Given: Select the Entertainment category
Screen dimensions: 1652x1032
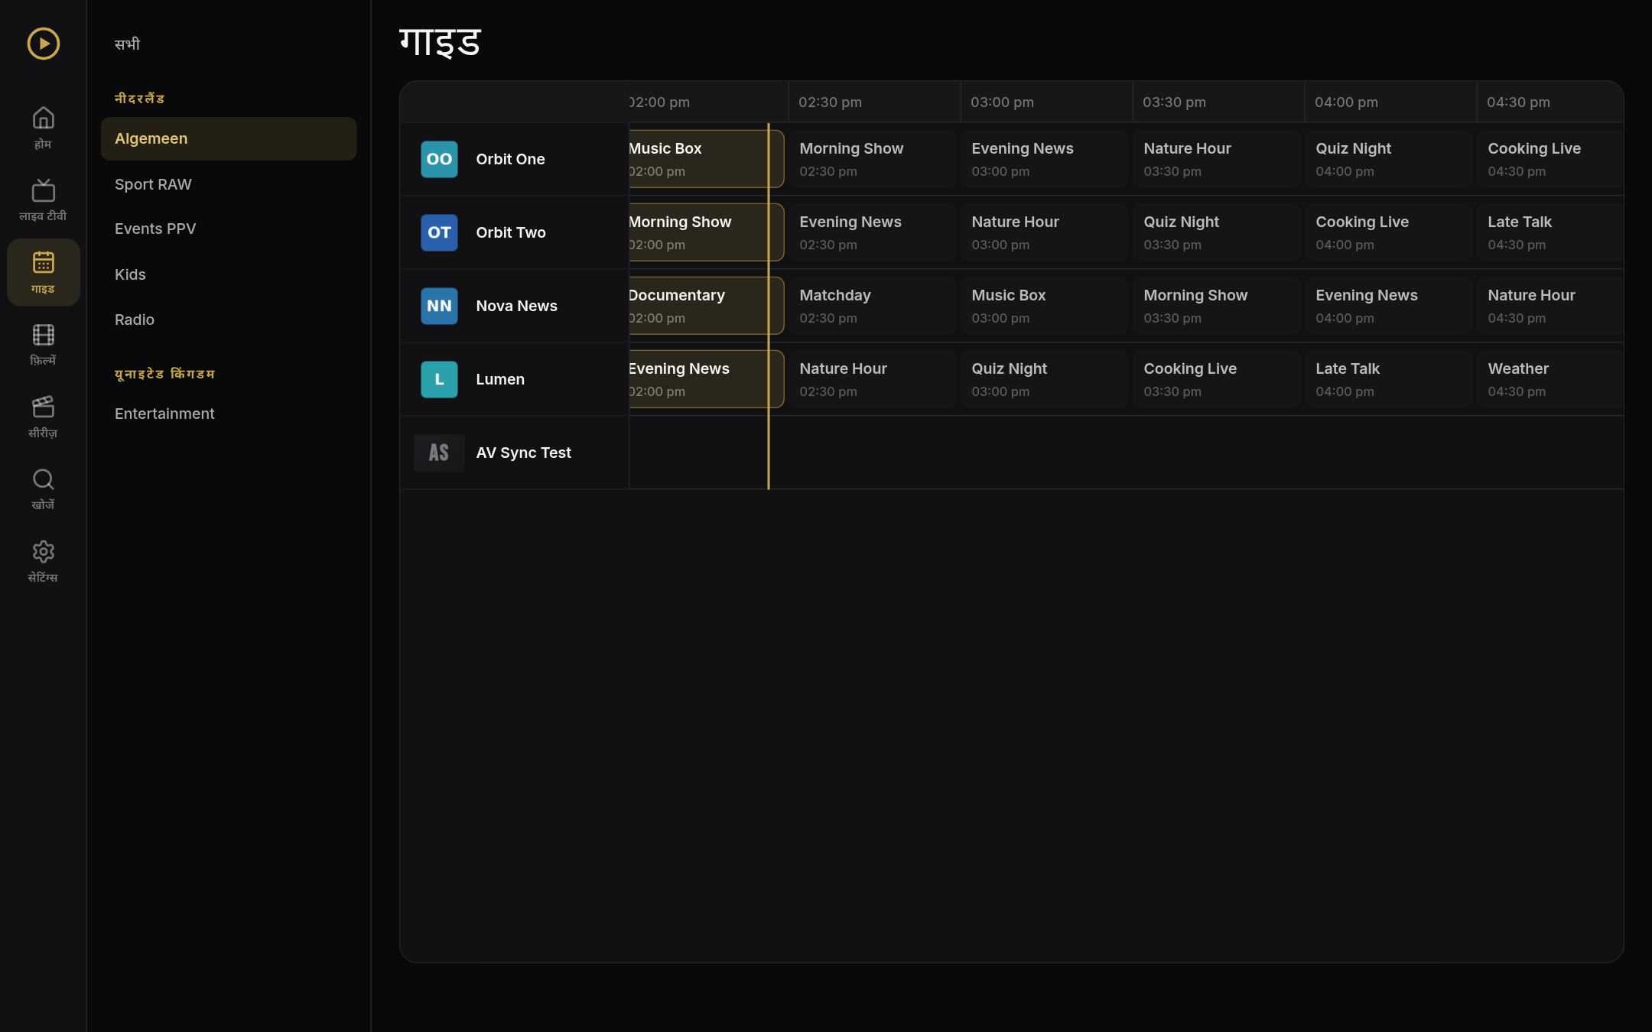Looking at the screenshot, I should 229,414.
